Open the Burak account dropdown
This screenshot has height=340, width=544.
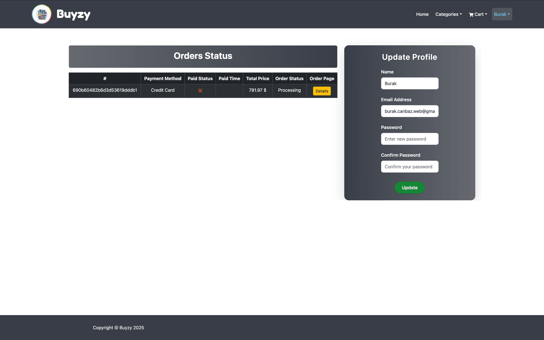502,14
